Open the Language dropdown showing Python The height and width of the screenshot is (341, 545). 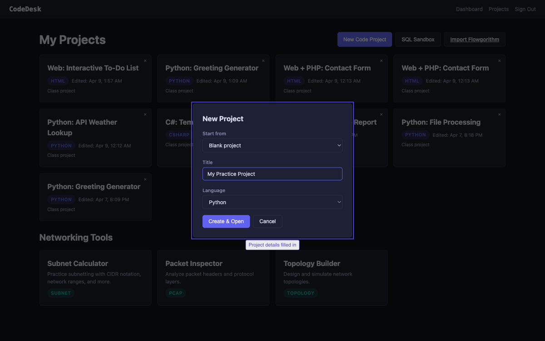tap(272, 202)
